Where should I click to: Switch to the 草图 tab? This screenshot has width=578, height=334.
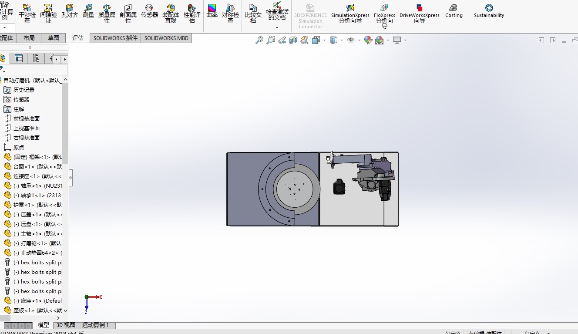pyautogui.click(x=54, y=38)
